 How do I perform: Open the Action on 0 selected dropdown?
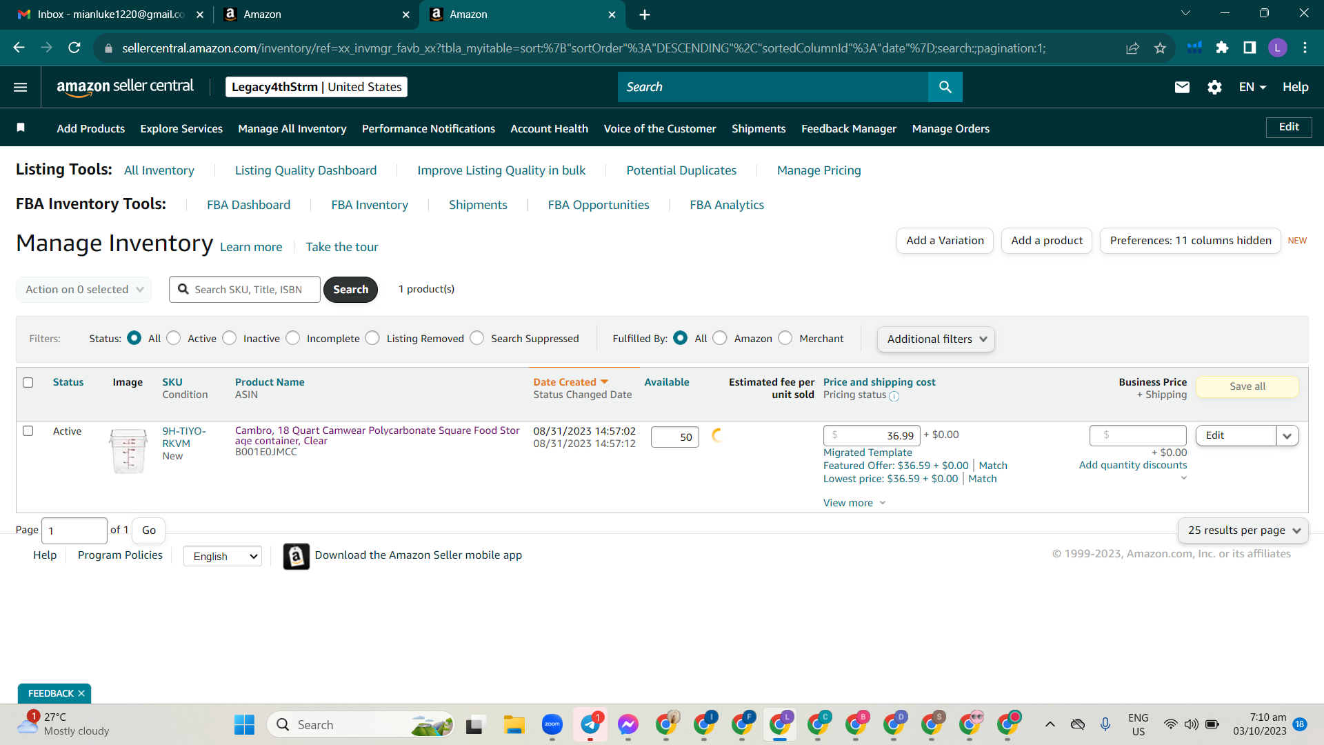83,290
